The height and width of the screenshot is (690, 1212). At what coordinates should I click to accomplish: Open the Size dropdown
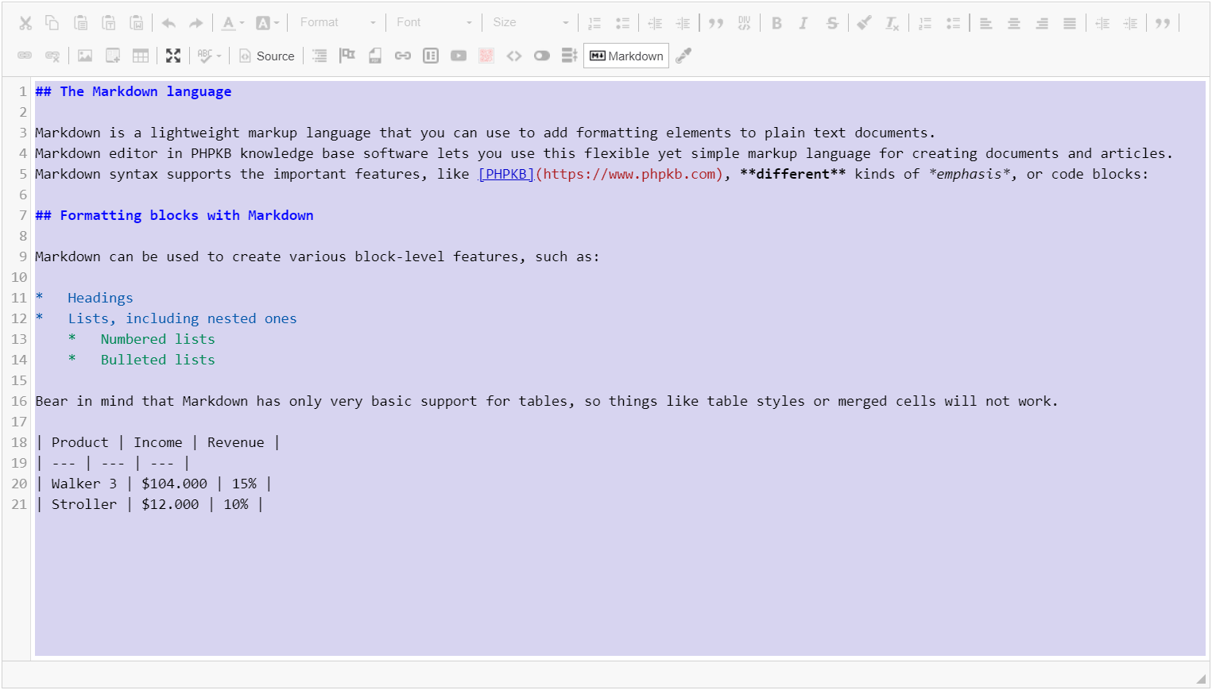click(530, 23)
